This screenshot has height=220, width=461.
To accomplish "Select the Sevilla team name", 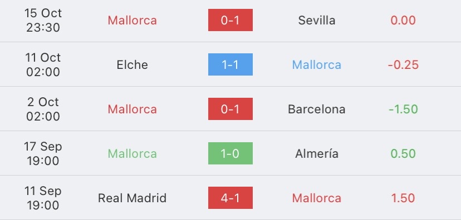I will click(x=317, y=20).
